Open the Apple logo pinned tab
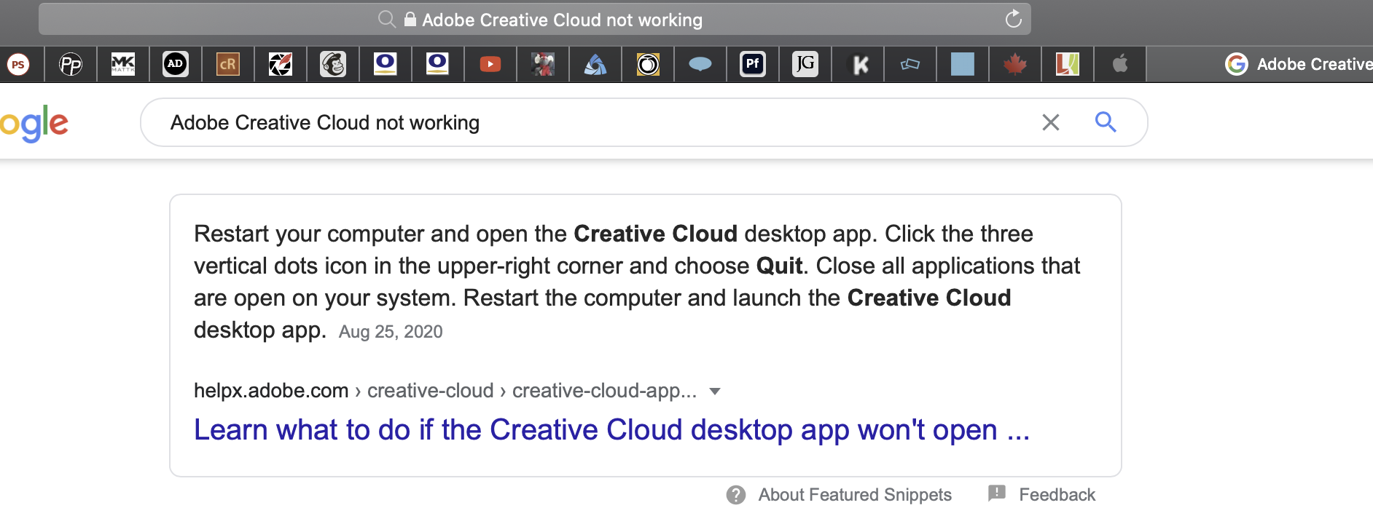Image resolution: width=1373 pixels, height=524 pixels. [1120, 65]
